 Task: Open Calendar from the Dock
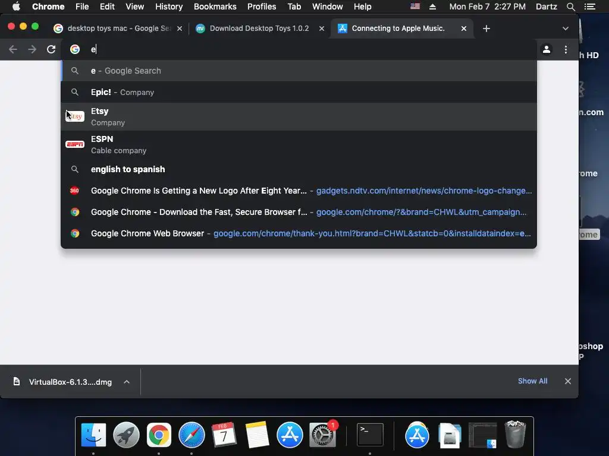[224, 435]
